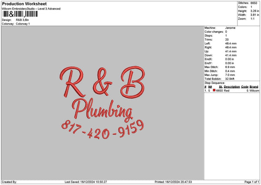Click the 'Created By:' footer label

coord(9,182)
